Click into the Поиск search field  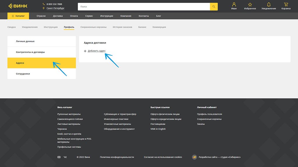click(144, 7)
